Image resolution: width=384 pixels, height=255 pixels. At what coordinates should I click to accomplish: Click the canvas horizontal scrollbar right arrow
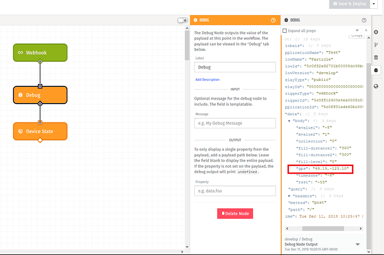pos(182,252)
